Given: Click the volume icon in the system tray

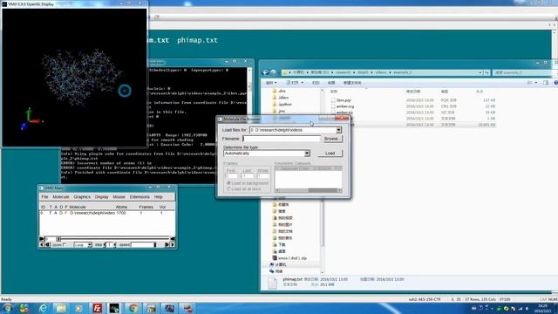Looking at the screenshot, I should click(527, 308).
